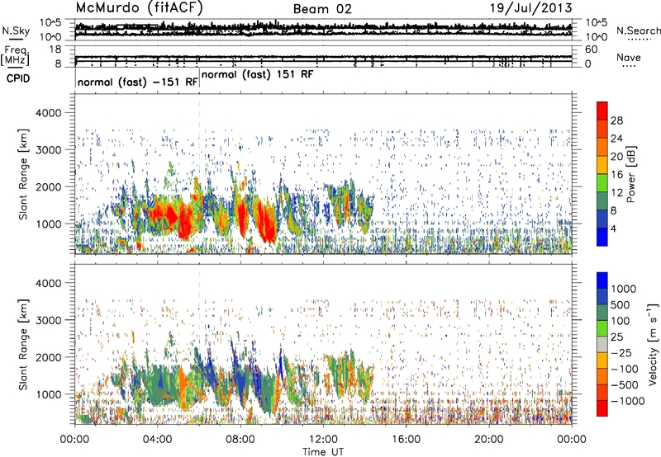Click the '4' Power colorbar tick
The height and width of the screenshot is (457, 661).
pyautogui.click(x=614, y=228)
